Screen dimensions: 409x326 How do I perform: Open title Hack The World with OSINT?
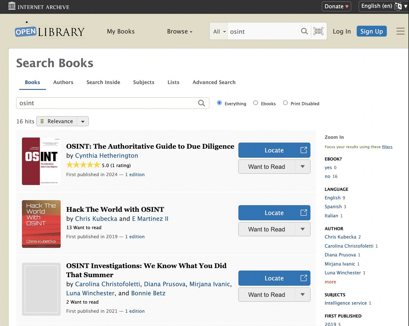115,209
